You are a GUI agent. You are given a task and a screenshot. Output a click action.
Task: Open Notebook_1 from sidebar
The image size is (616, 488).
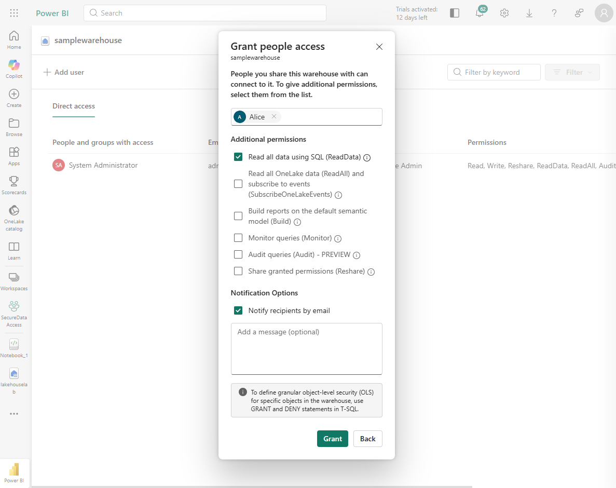point(13,348)
